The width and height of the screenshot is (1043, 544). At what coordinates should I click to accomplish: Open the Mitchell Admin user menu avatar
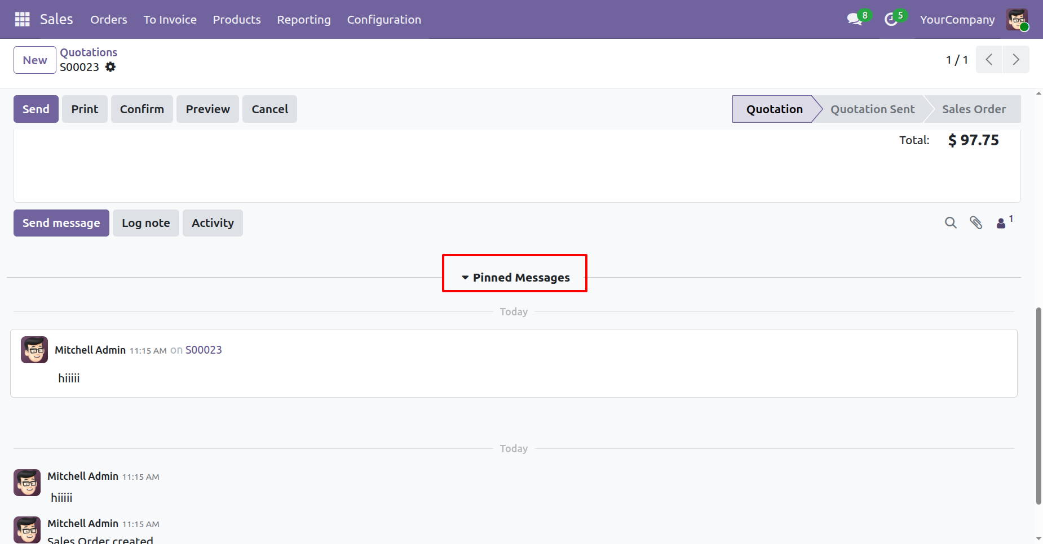1017,20
